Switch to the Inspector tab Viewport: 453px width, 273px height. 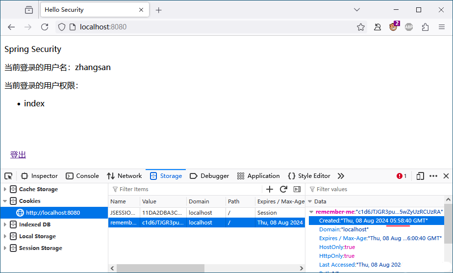(x=39, y=176)
